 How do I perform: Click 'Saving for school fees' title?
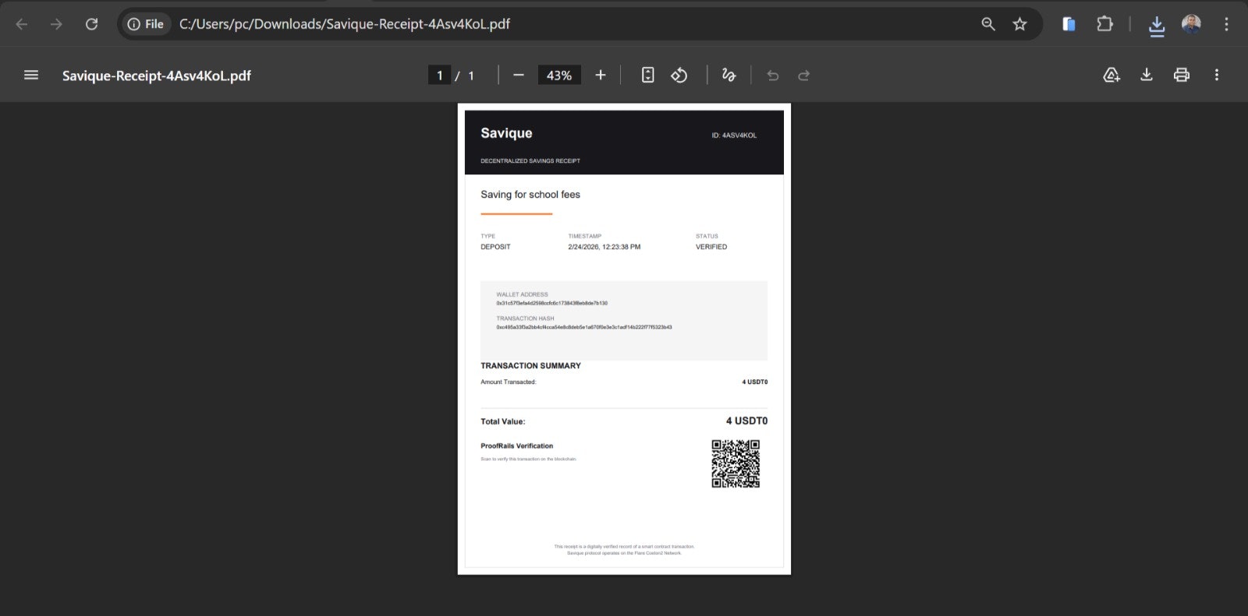tap(530, 195)
